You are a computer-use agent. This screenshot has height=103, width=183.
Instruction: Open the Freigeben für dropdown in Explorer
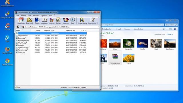[108, 29]
